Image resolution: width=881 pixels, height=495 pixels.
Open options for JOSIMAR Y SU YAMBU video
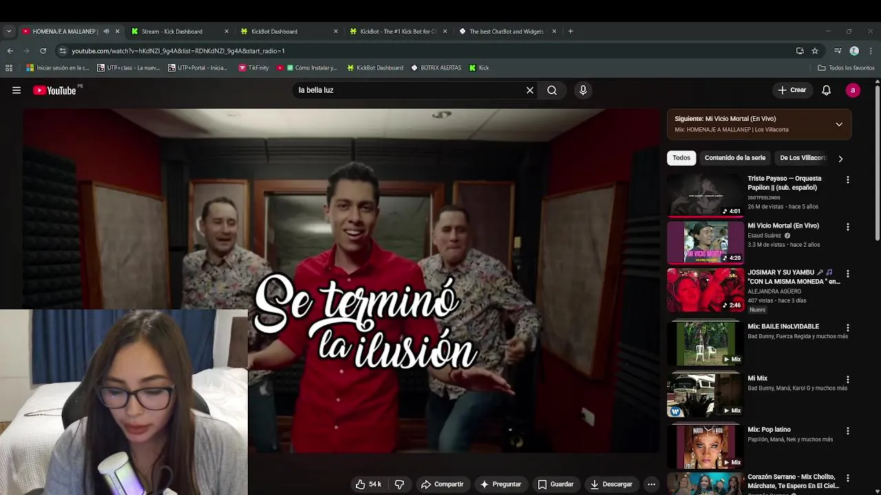pos(848,274)
